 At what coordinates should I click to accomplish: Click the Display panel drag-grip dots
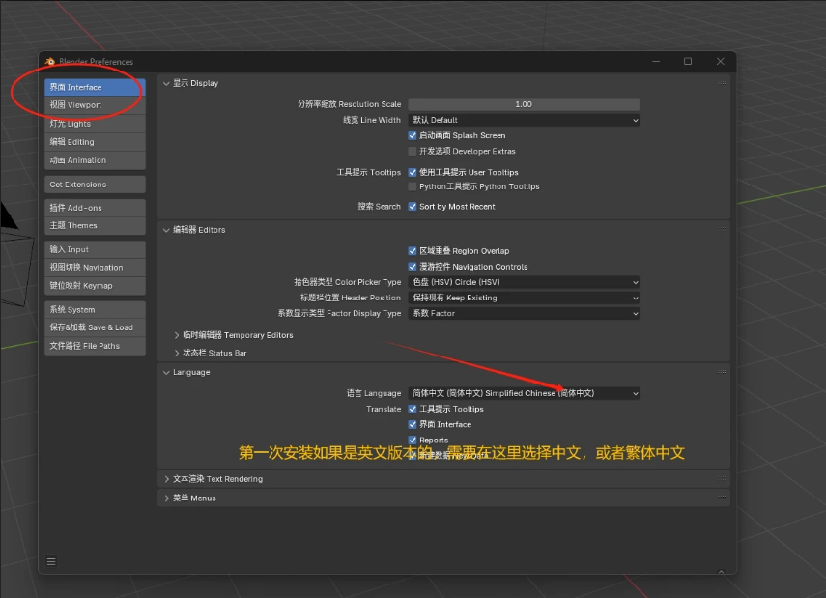(721, 83)
